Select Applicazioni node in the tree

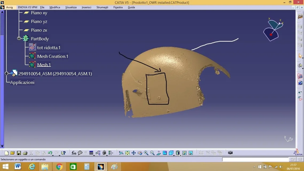click(x=22, y=82)
